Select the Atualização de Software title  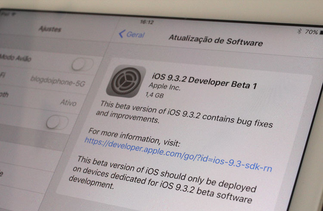pos(216,40)
